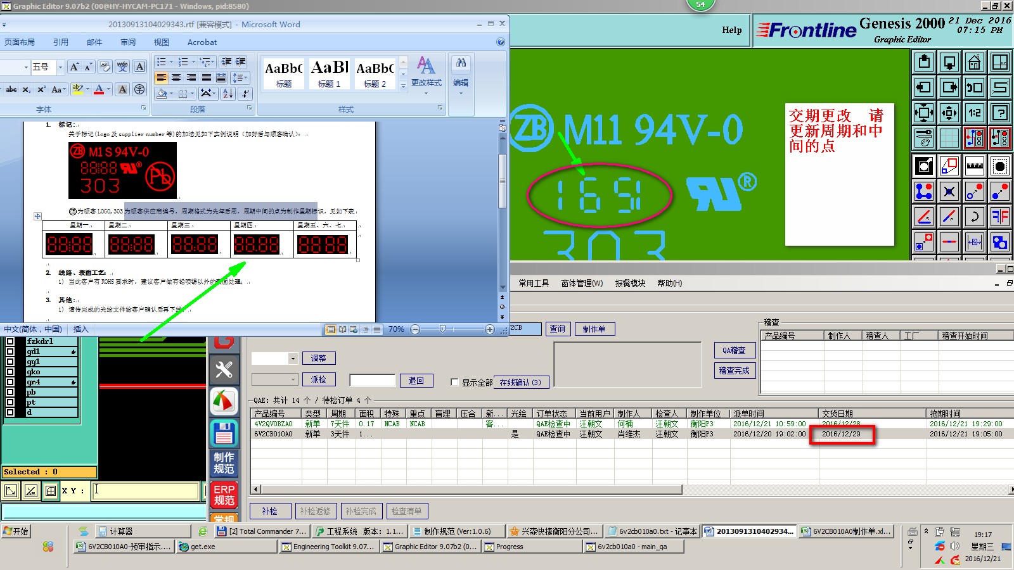This screenshot has height=570, width=1014.
Task: Toggle the gg1 layer checkbox
Action: pos(10,362)
